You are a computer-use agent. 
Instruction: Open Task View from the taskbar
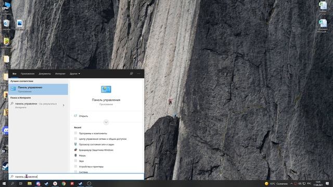pos(21,183)
